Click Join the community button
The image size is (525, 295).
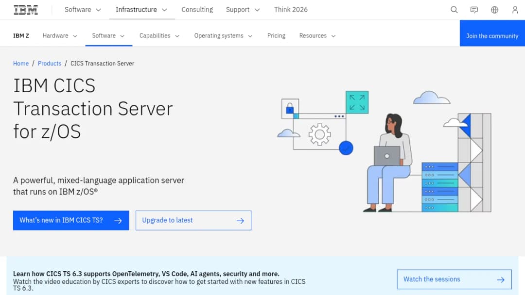point(492,33)
